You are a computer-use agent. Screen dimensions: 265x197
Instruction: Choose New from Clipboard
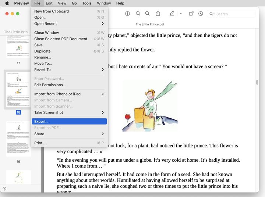coord(69,11)
